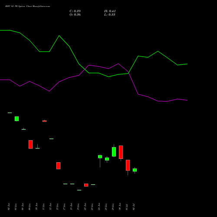Click the low value L: 0.33
217x217 pixels.
pos(109,15)
